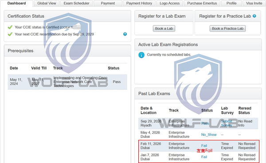
Task: Open the Purchase Emeritus tab
Action: pyautogui.click(x=202, y=3)
